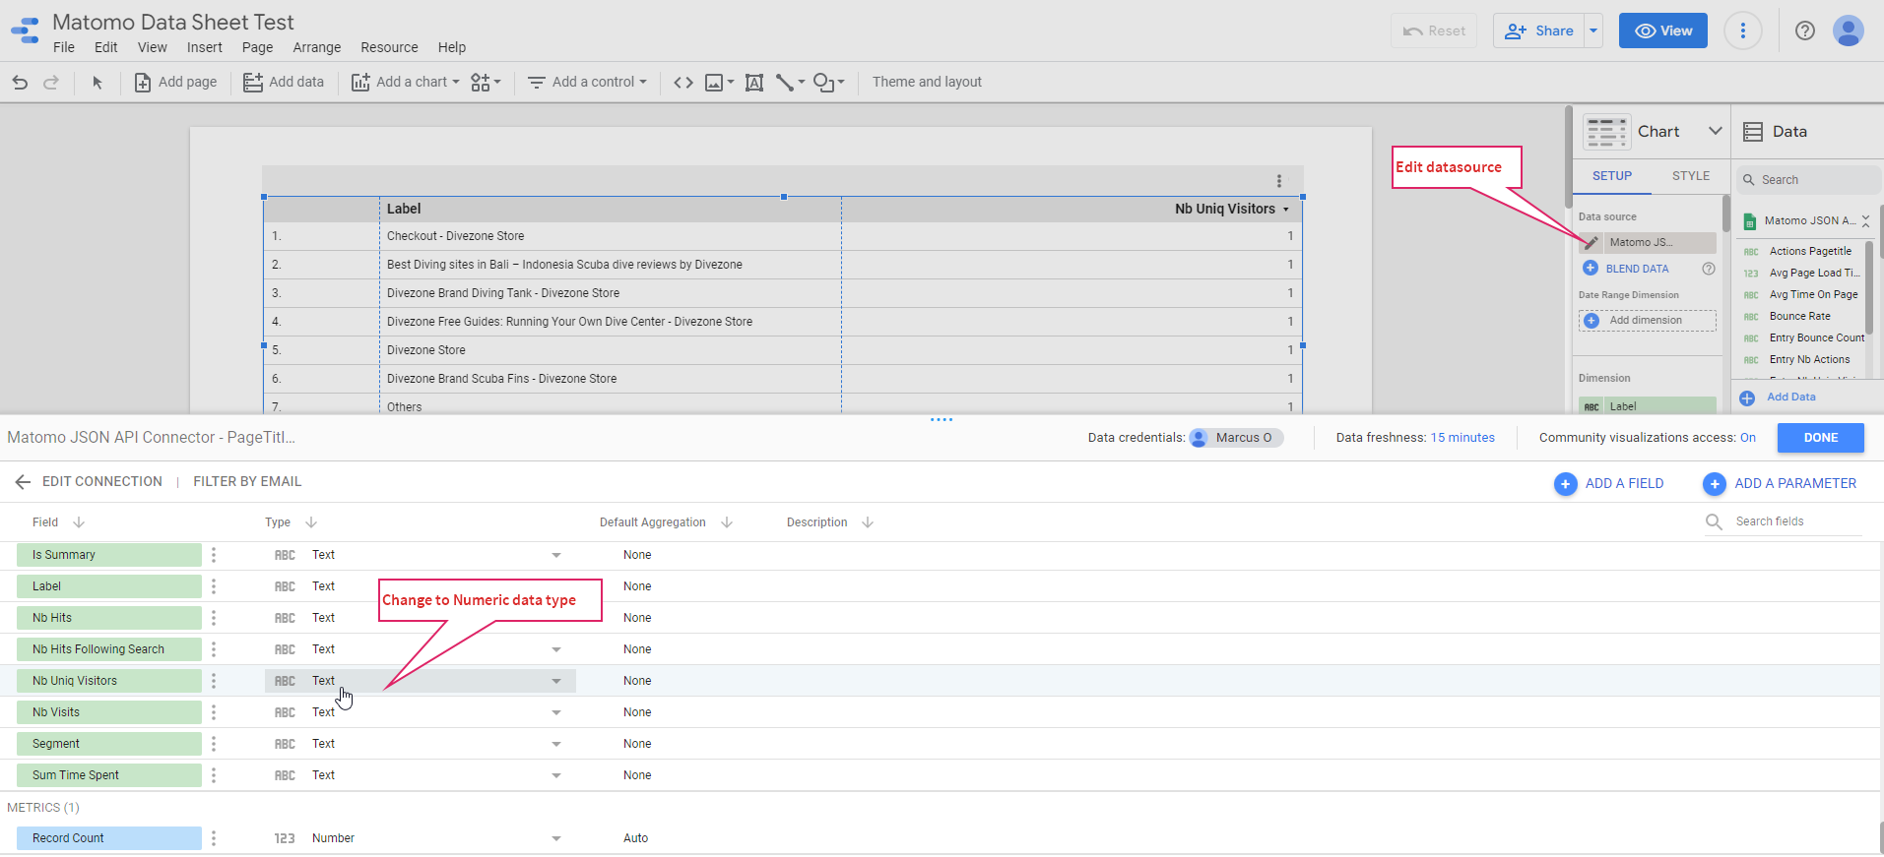1884x857 pixels.
Task: Click the Nb Uniq Visitors column header
Action: coord(1224,209)
